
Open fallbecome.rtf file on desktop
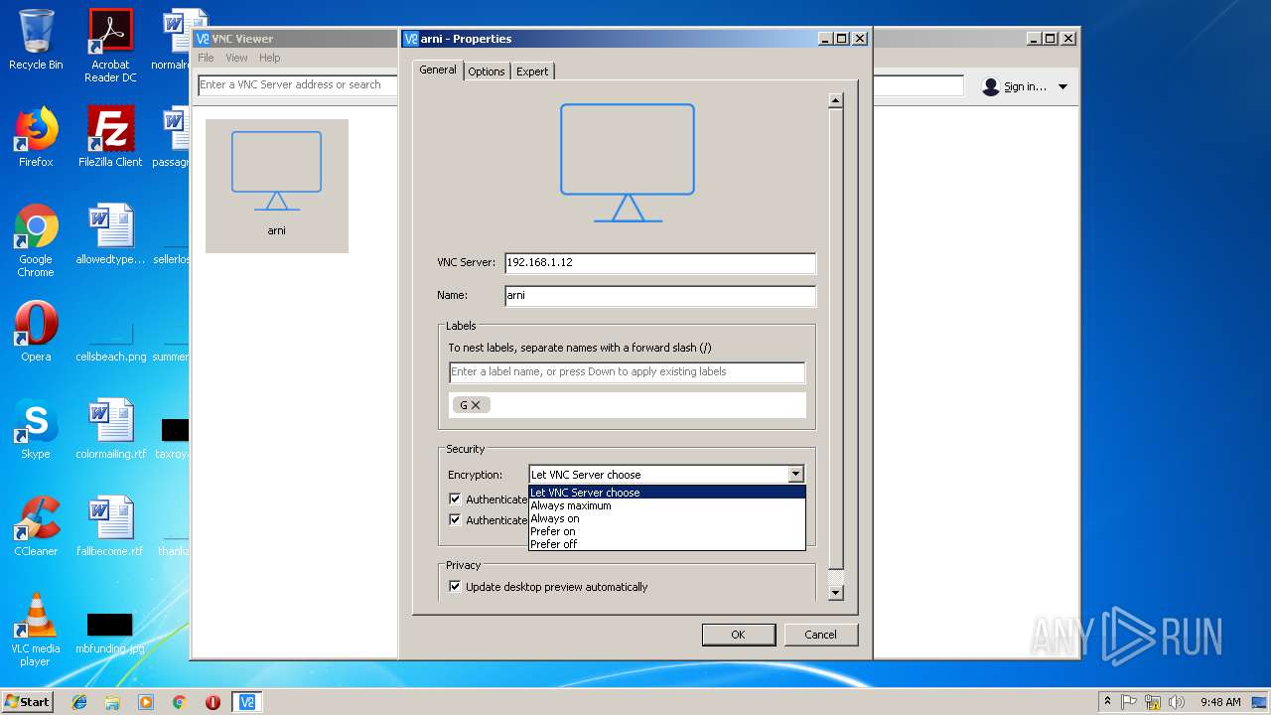(x=110, y=526)
